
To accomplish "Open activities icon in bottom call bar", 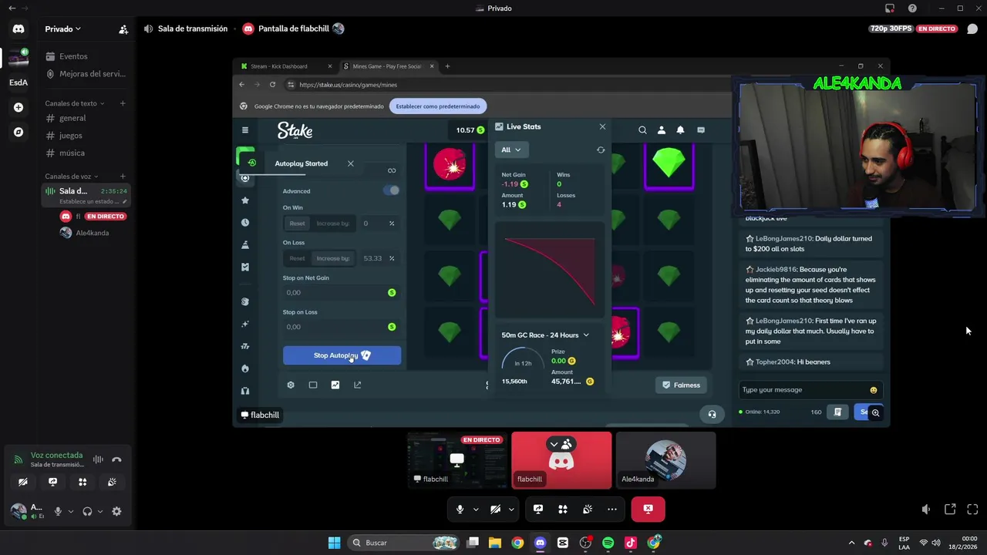I will coord(563,509).
